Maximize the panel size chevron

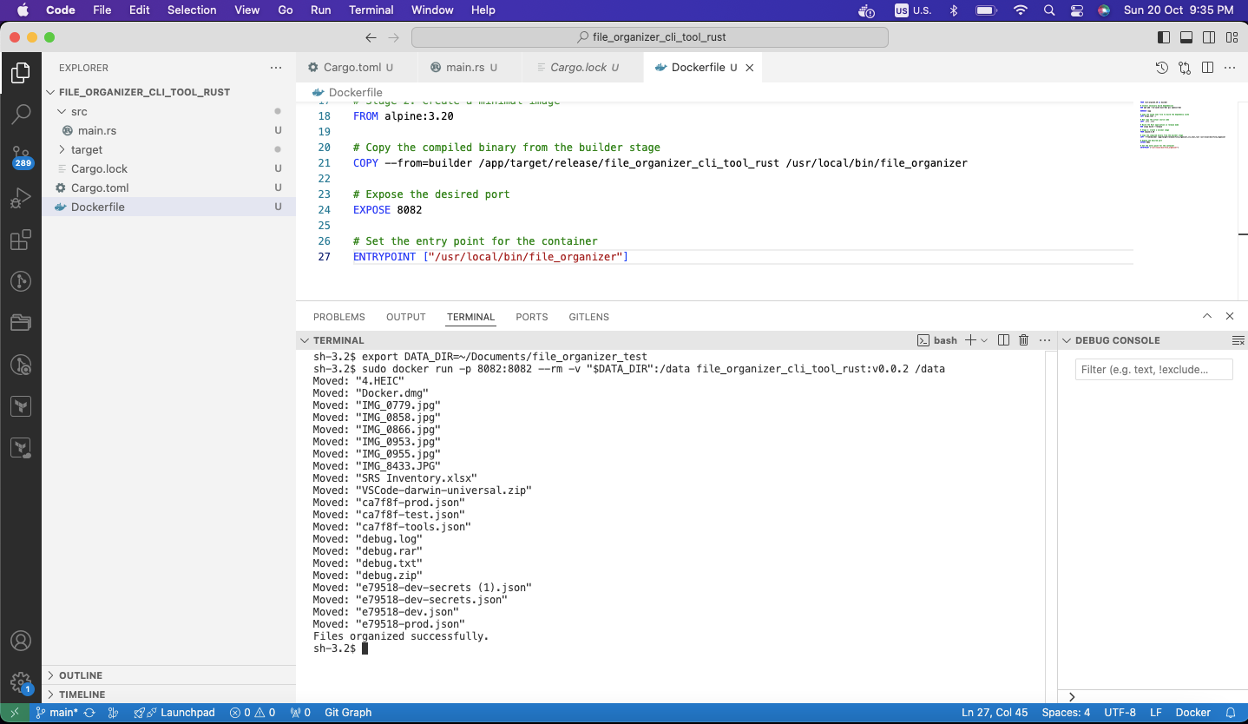tap(1207, 316)
